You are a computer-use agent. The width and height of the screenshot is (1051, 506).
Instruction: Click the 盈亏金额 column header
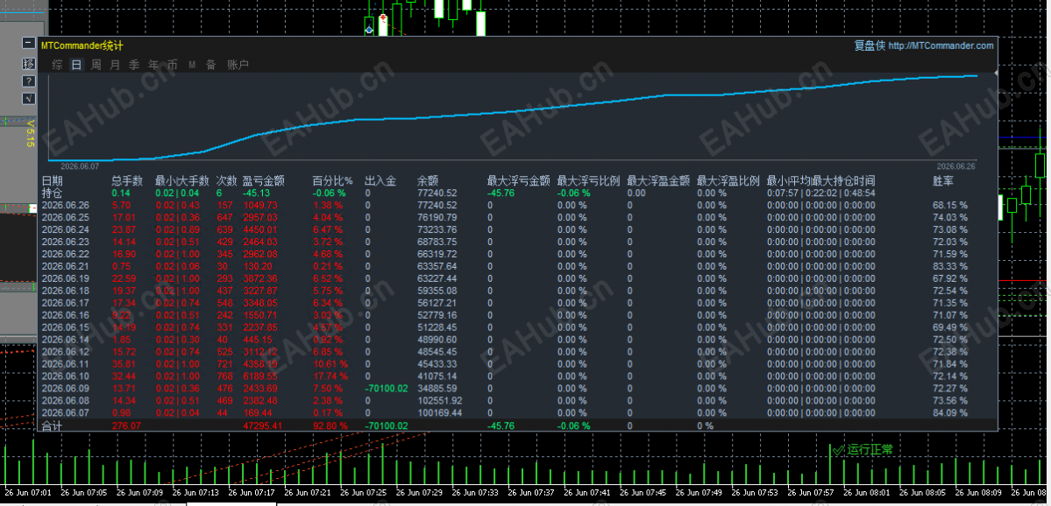(264, 180)
